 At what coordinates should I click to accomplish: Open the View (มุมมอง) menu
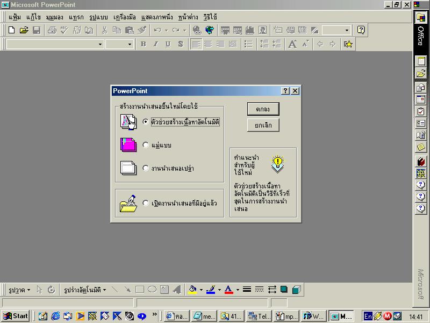coord(54,17)
